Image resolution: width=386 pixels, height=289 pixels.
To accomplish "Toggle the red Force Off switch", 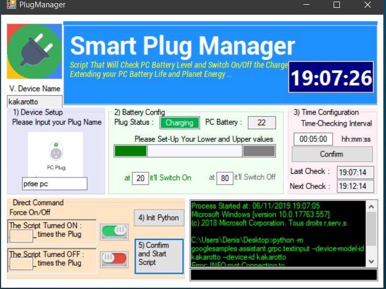I will 114,257.
